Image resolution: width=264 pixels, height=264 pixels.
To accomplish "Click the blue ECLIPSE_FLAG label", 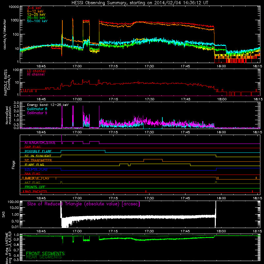I will [36, 169].
